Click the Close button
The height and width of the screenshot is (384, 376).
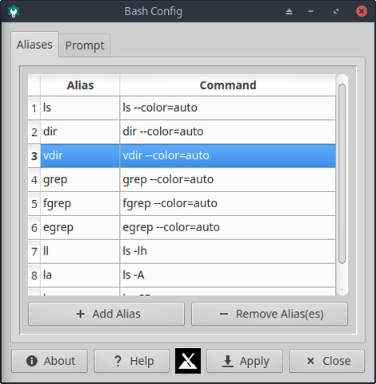point(327,361)
